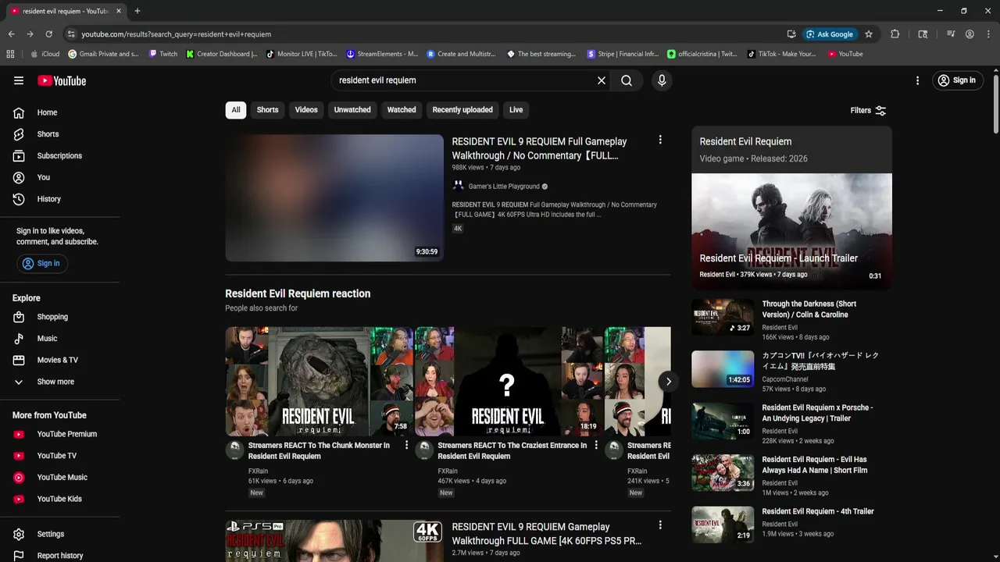Reload the page in Chrome
Image resolution: width=1000 pixels, height=562 pixels.
pyautogui.click(x=48, y=34)
